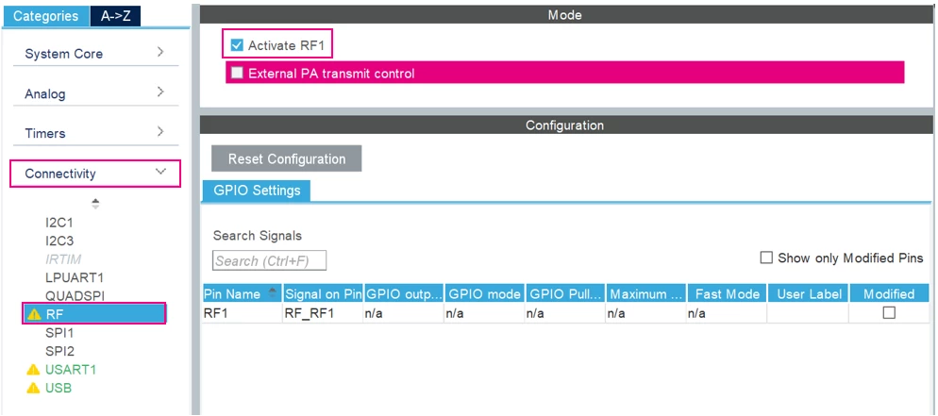Screen dimensions: 938x416
Task: Tick Show only Modified Pins checkbox
Action: 766,258
